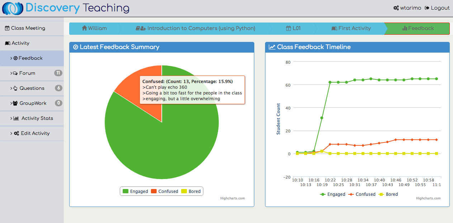The height and width of the screenshot is (223, 453).
Task: Select the First Activity breadcrumb
Action: [x=351, y=28]
